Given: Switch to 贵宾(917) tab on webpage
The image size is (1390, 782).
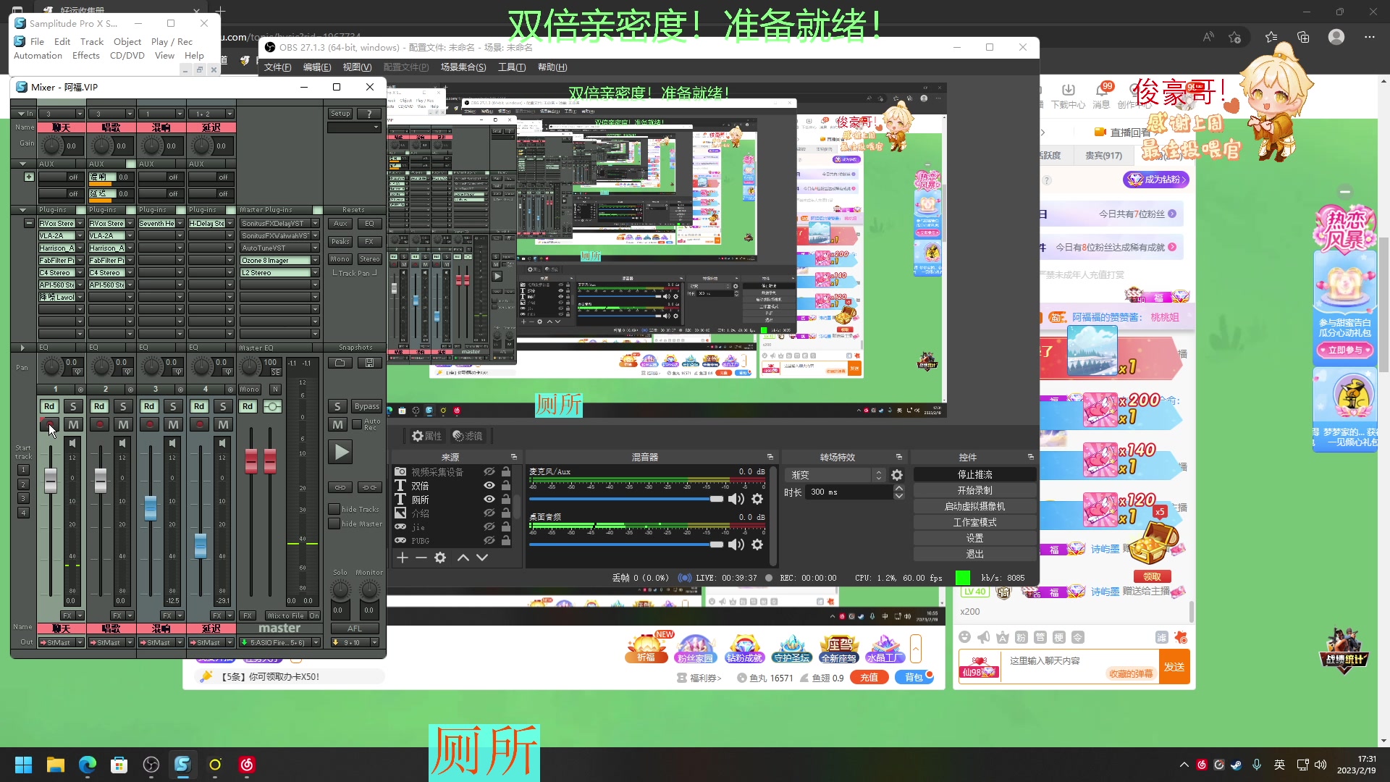Looking at the screenshot, I should [x=1103, y=156].
